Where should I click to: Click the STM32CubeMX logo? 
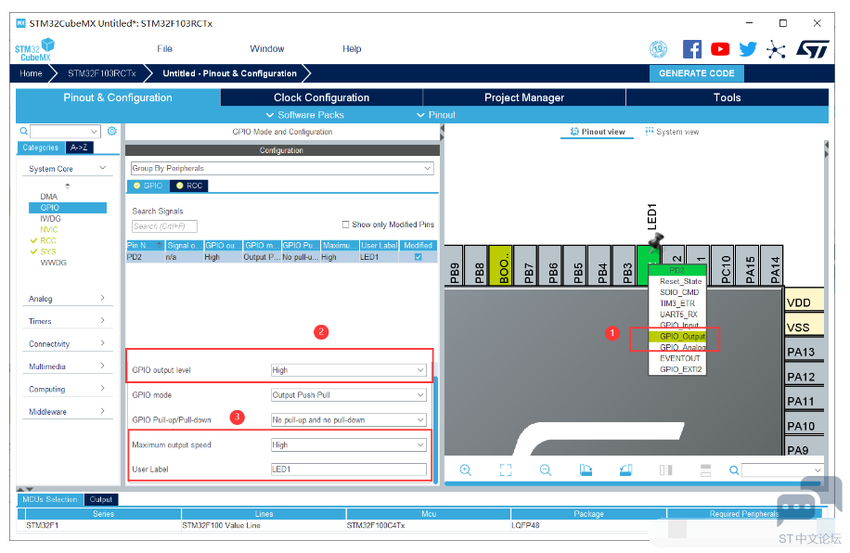34,49
